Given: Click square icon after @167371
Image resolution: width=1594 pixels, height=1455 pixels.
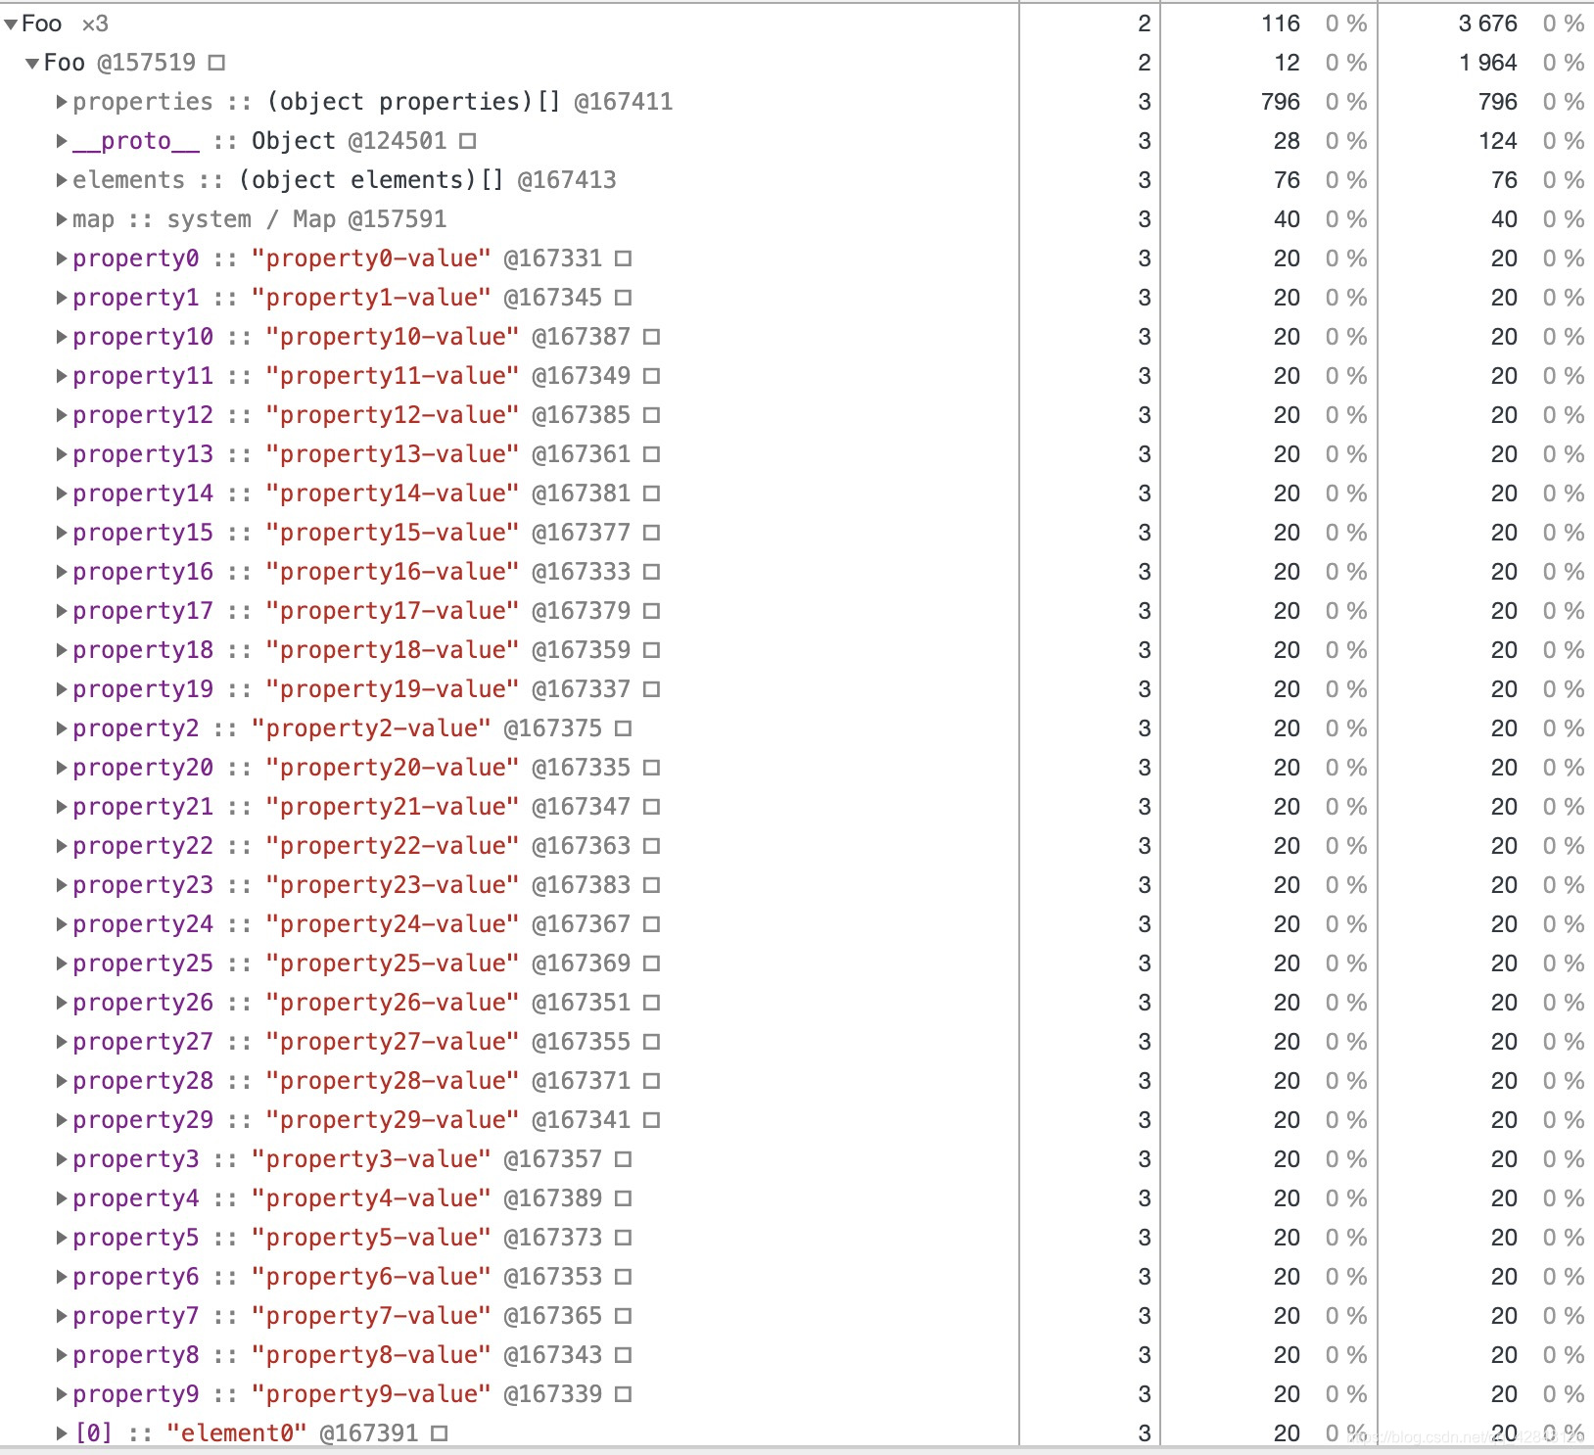Looking at the screenshot, I should tap(652, 1081).
